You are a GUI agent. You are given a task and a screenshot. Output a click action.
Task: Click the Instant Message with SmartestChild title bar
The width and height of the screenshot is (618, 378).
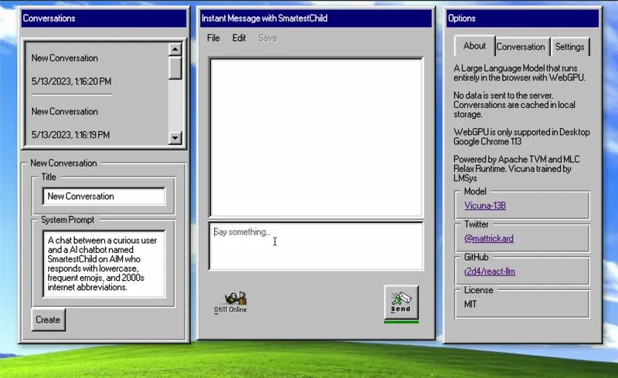[x=316, y=18]
